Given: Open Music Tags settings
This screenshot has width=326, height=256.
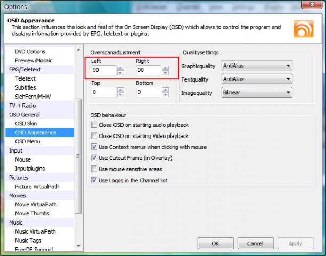Looking at the screenshot, I should 28,241.
